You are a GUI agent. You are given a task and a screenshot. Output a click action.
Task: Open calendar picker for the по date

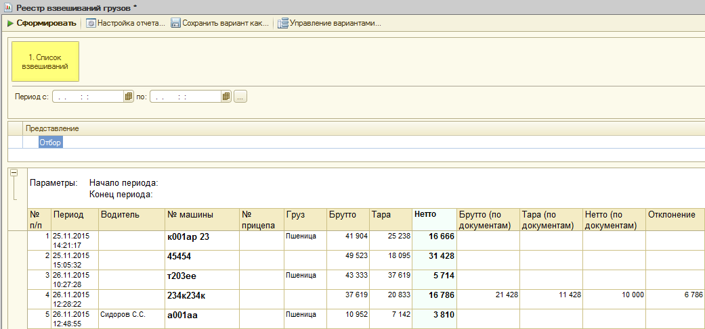[226, 97]
